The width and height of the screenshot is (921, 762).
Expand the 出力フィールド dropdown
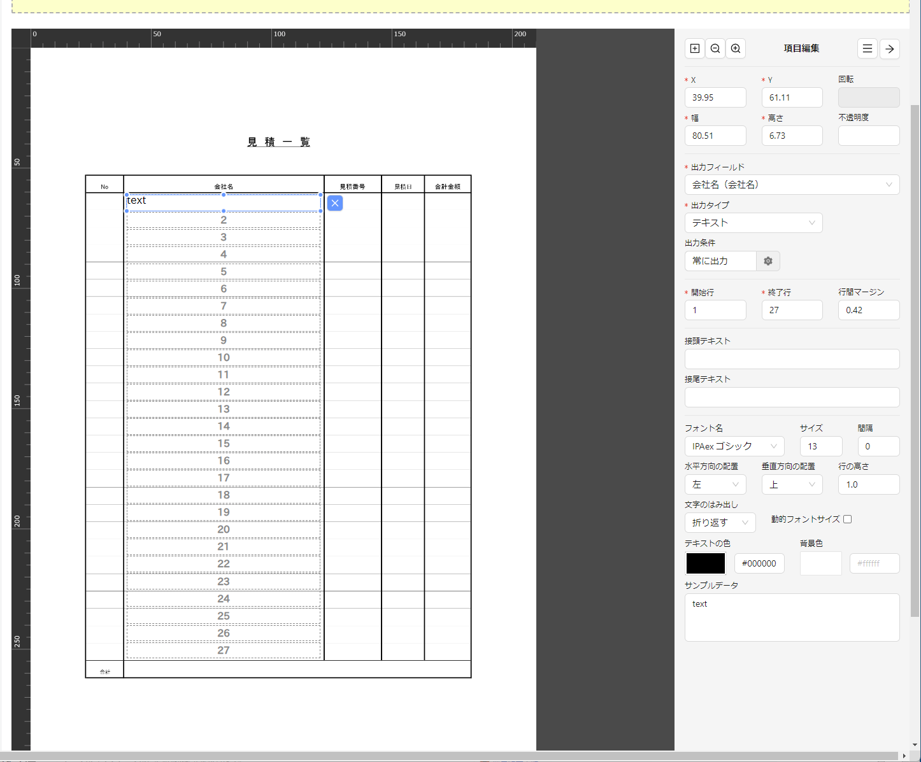(x=792, y=185)
